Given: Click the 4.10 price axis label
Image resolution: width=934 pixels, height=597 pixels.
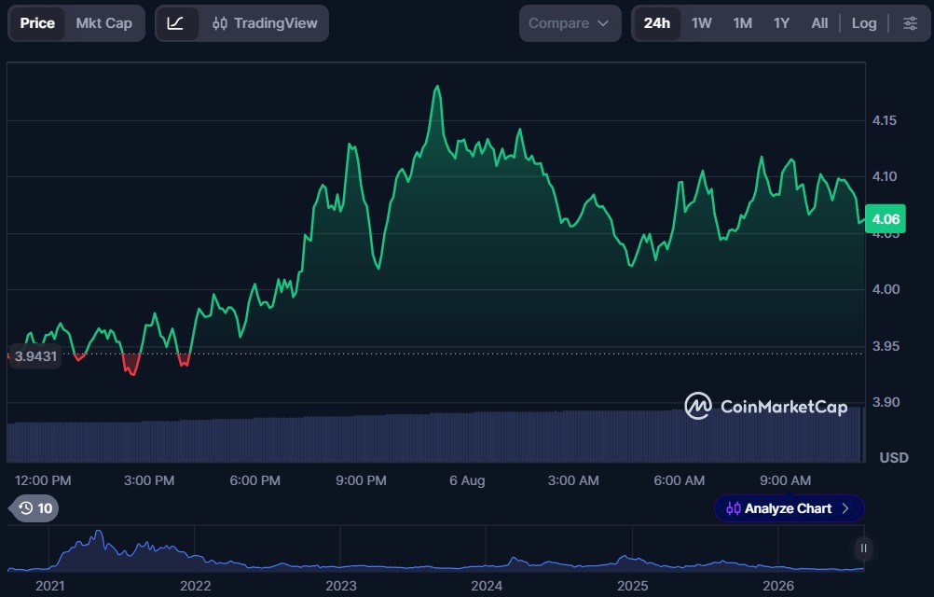Looking at the screenshot, I should point(885,176).
